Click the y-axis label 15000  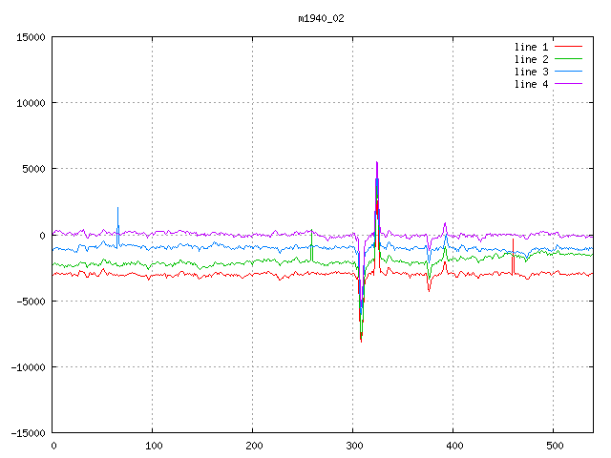coord(31,37)
